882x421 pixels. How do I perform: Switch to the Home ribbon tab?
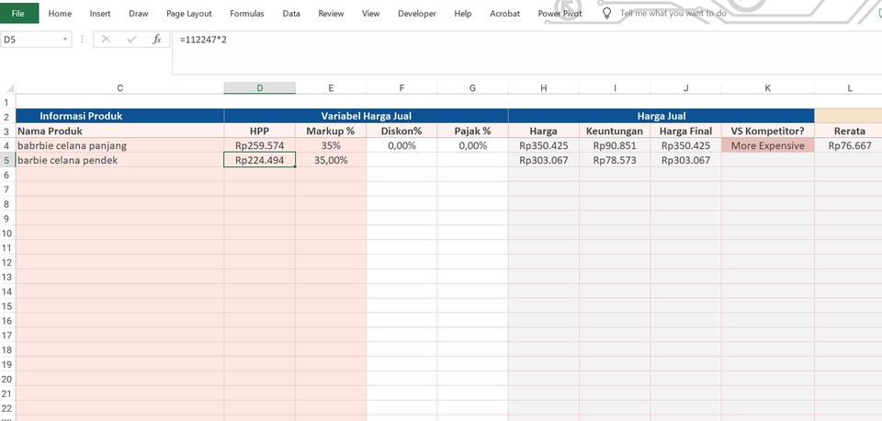tap(60, 14)
